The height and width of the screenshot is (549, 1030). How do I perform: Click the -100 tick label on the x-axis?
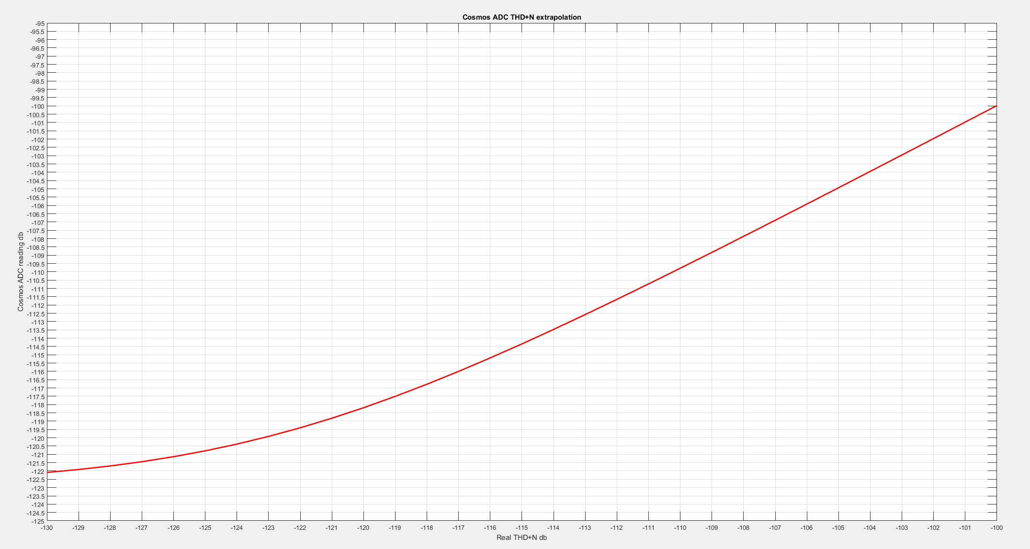(996, 527)
